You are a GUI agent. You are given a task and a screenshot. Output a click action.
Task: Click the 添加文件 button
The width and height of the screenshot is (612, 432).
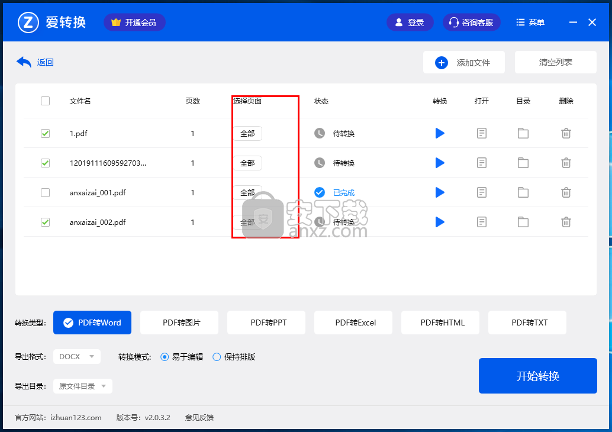pyautogui.click(x=464, y=63)
